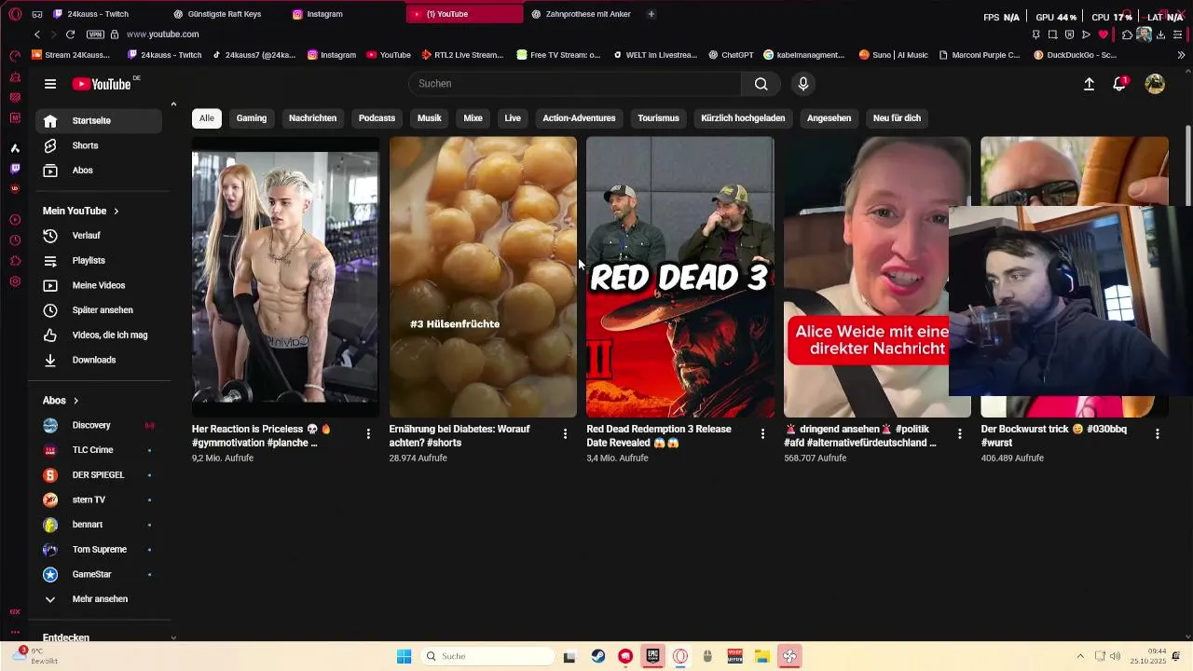The width and height of the screenshot is (1193, 671).
Task: Open the extensions cube icon
Action: coord(1127,34)
